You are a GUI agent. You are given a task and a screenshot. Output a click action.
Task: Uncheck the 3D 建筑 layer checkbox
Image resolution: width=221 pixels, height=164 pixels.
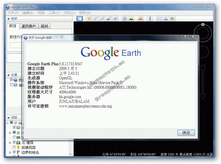pos(14,142)
